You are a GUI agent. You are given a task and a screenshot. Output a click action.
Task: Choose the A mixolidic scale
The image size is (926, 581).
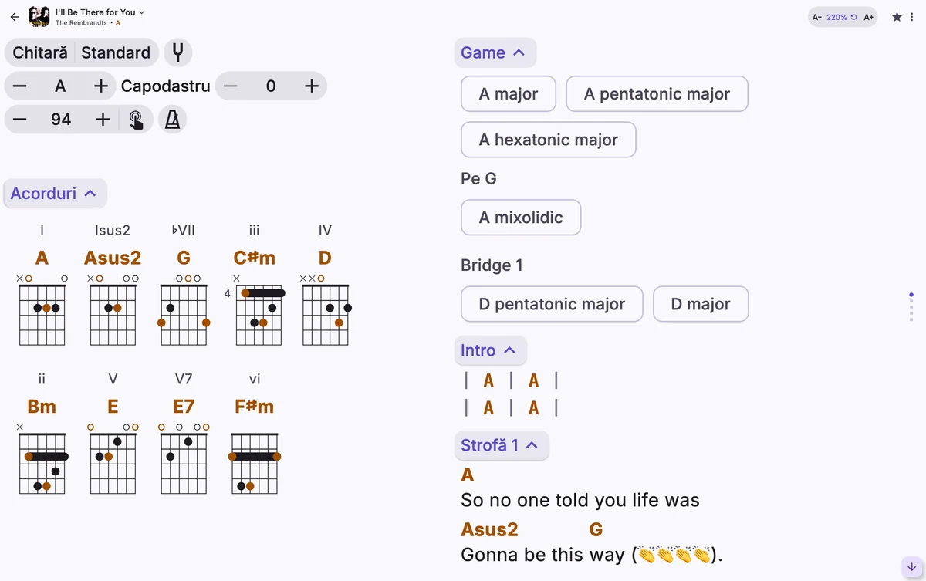(x=521, y=218)
